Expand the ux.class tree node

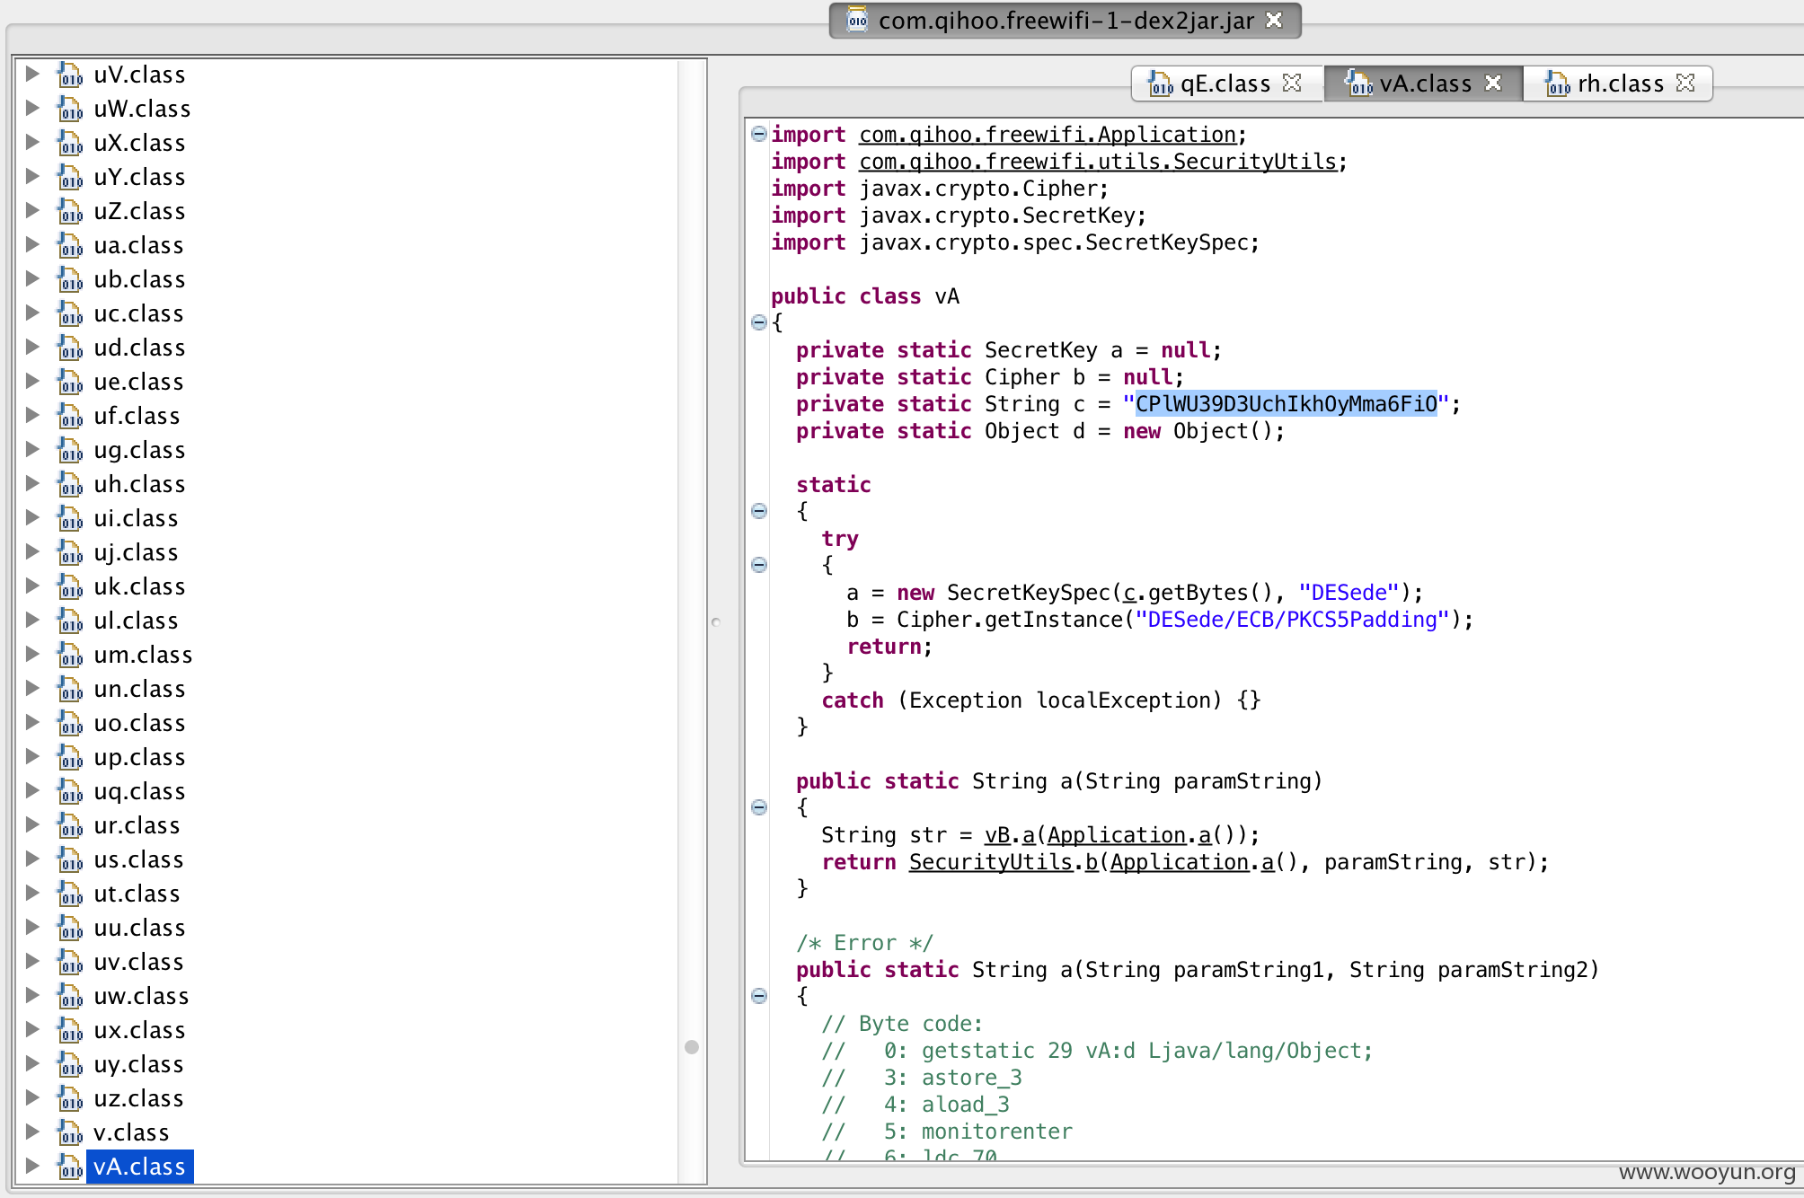[32, 1029]
